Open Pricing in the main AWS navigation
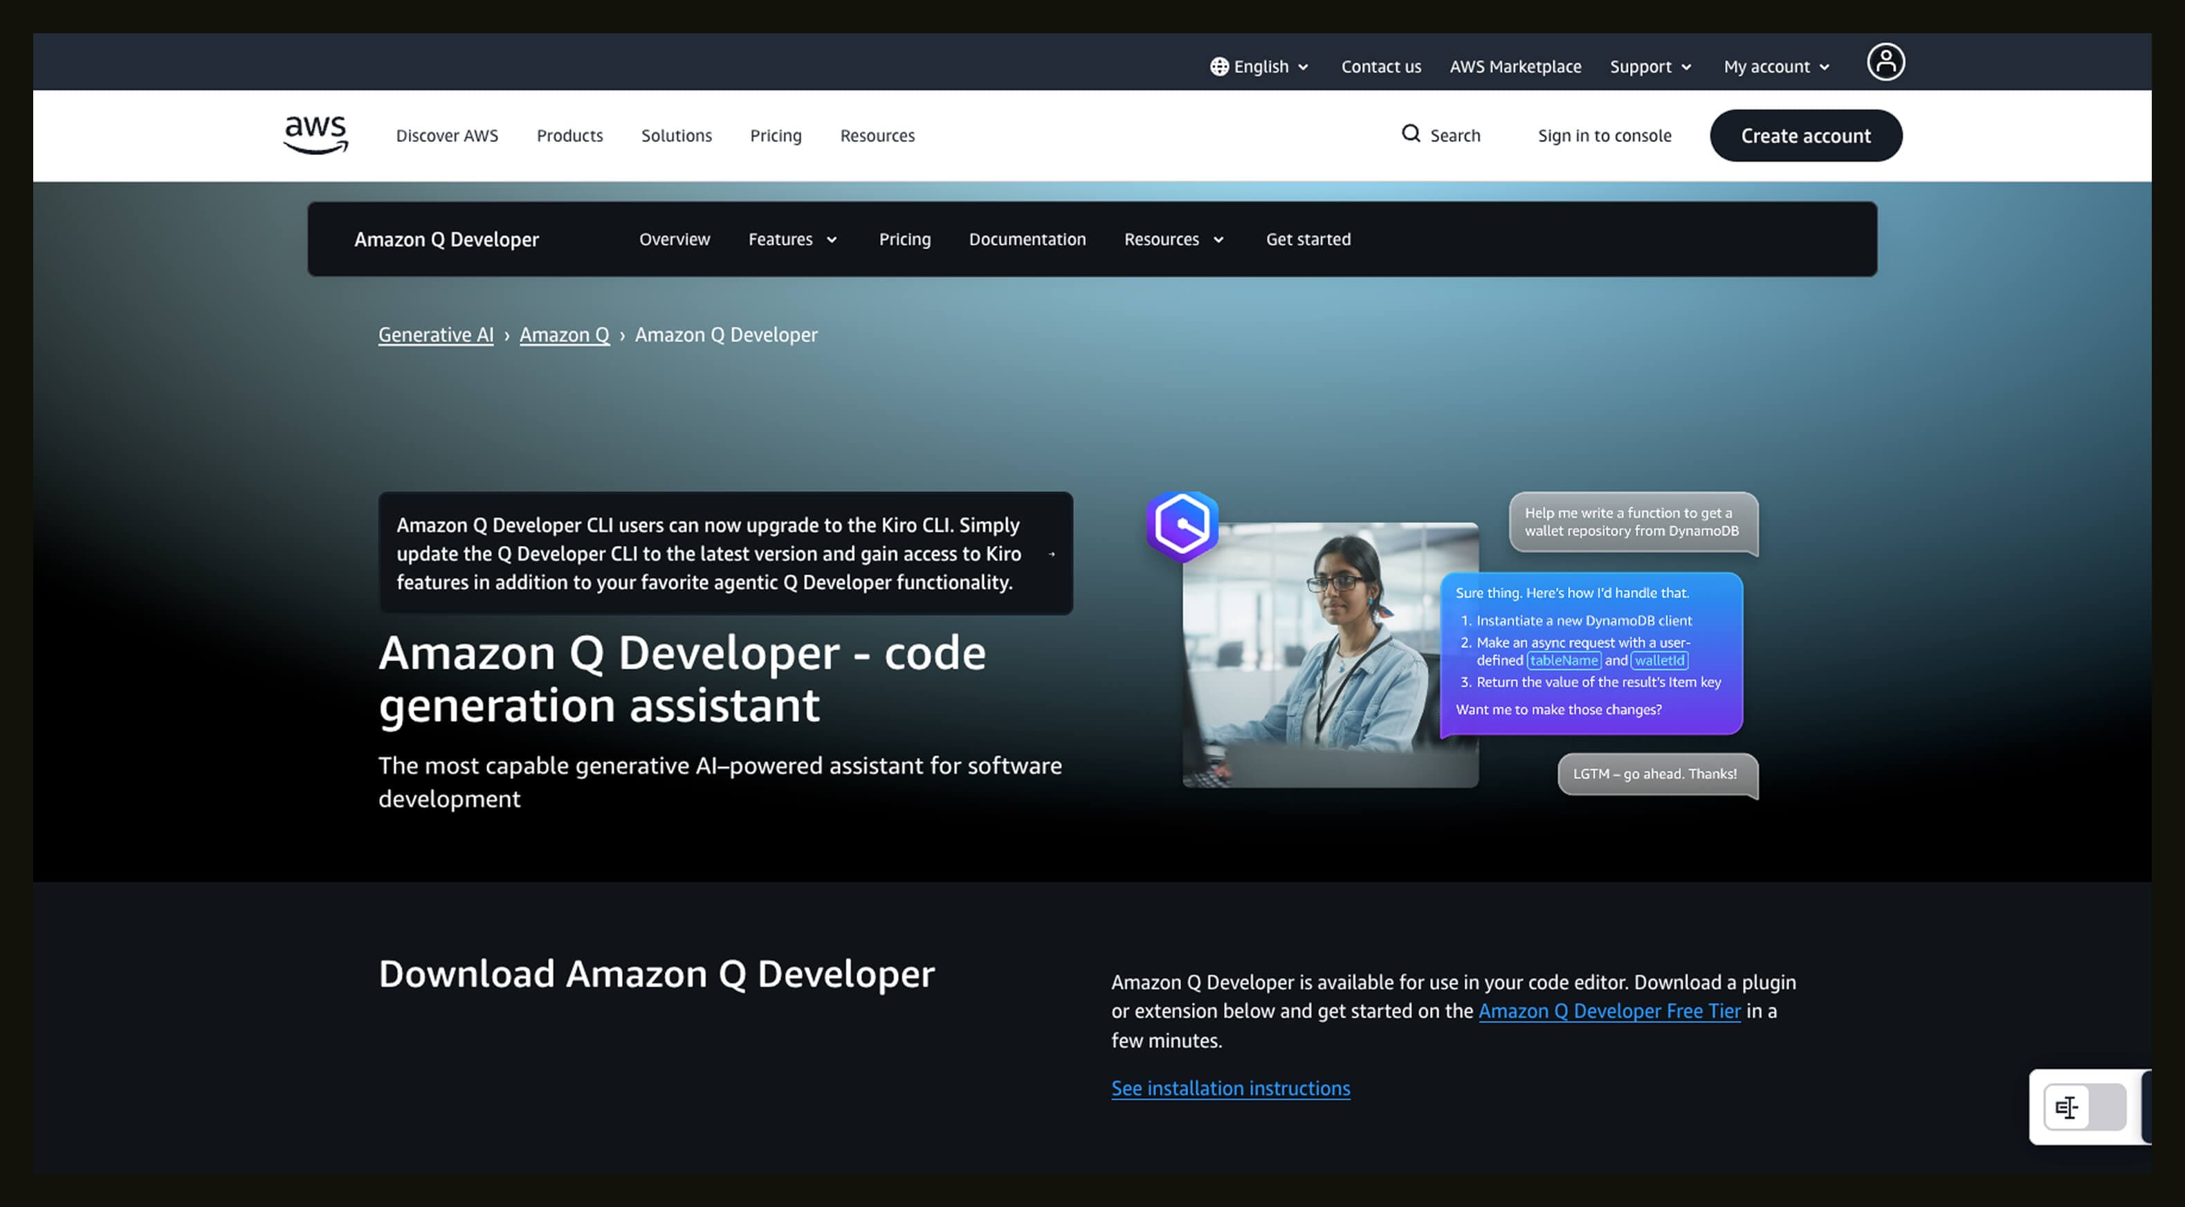The height and width of the screenshot is (1207, 2185). coord(776,136)
